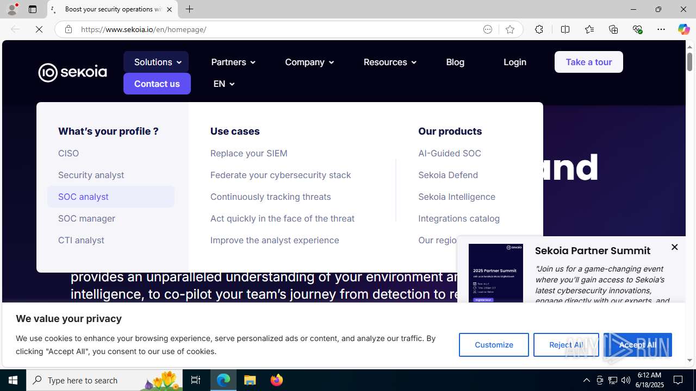This screenshot has height=391, width=696.
Task: Open Microsoft Edge from taskbar
Action: pyautogui.click(x=223, y=380)
